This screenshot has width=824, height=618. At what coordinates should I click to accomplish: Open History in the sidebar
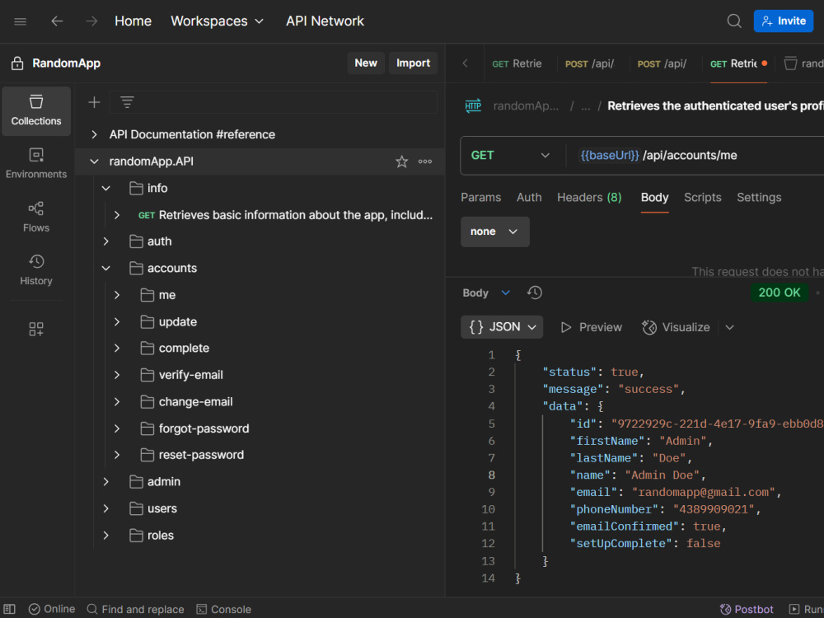click(36, 270)
